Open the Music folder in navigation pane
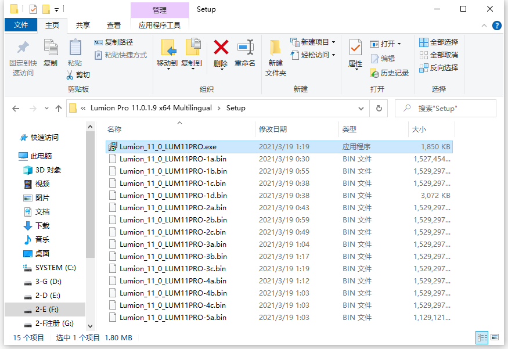This screenshot has height=349, width=508. pyautogui.click(x=37, y=239)
